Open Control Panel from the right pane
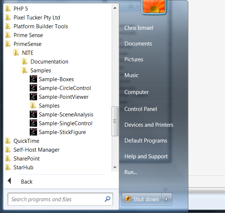 click(141, 109)
